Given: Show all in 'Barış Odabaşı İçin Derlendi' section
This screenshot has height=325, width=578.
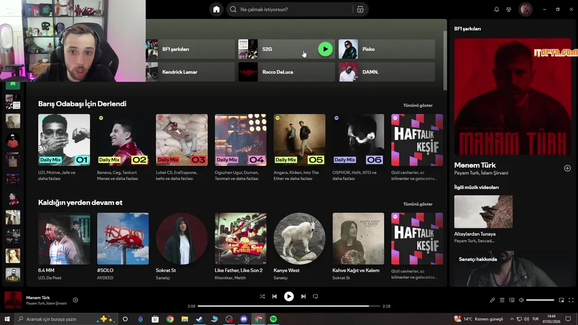Looking at the screenshot, I should 418,105.
